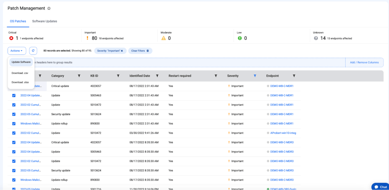
Task: Open 2022-05 Cumul link in DEMO-MB-C-MDR1 row
Action: click(x=31, y=114)
